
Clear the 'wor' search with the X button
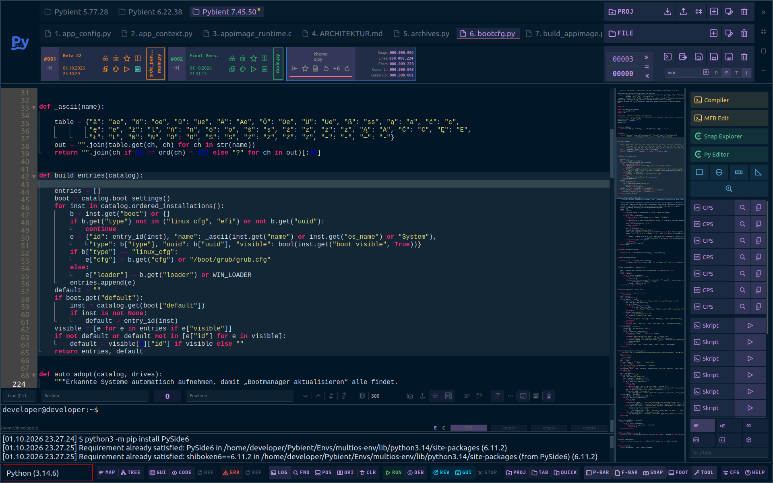(x=706, y=72)
